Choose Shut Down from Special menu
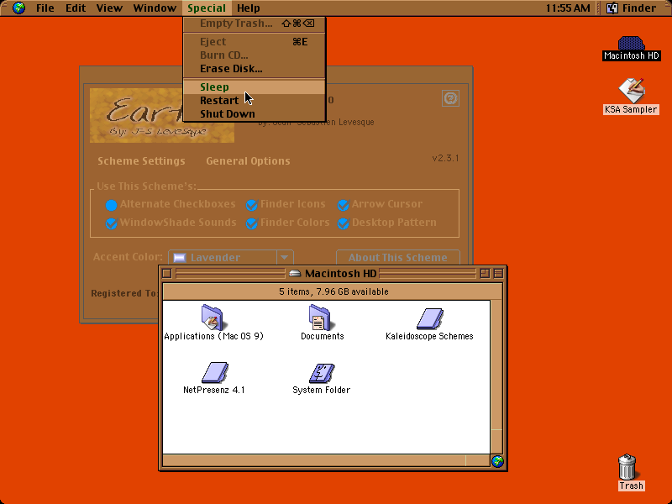Image resolution: width=672 pixels, height=504 pixels. [x=255, y=113]
